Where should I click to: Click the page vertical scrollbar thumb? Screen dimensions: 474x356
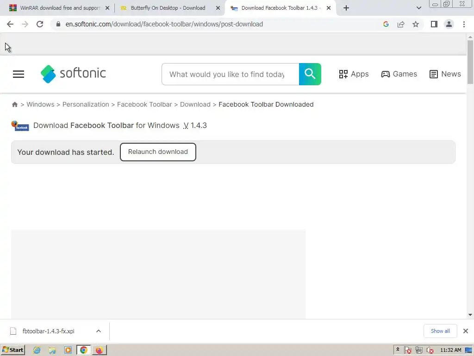point(470,62)
